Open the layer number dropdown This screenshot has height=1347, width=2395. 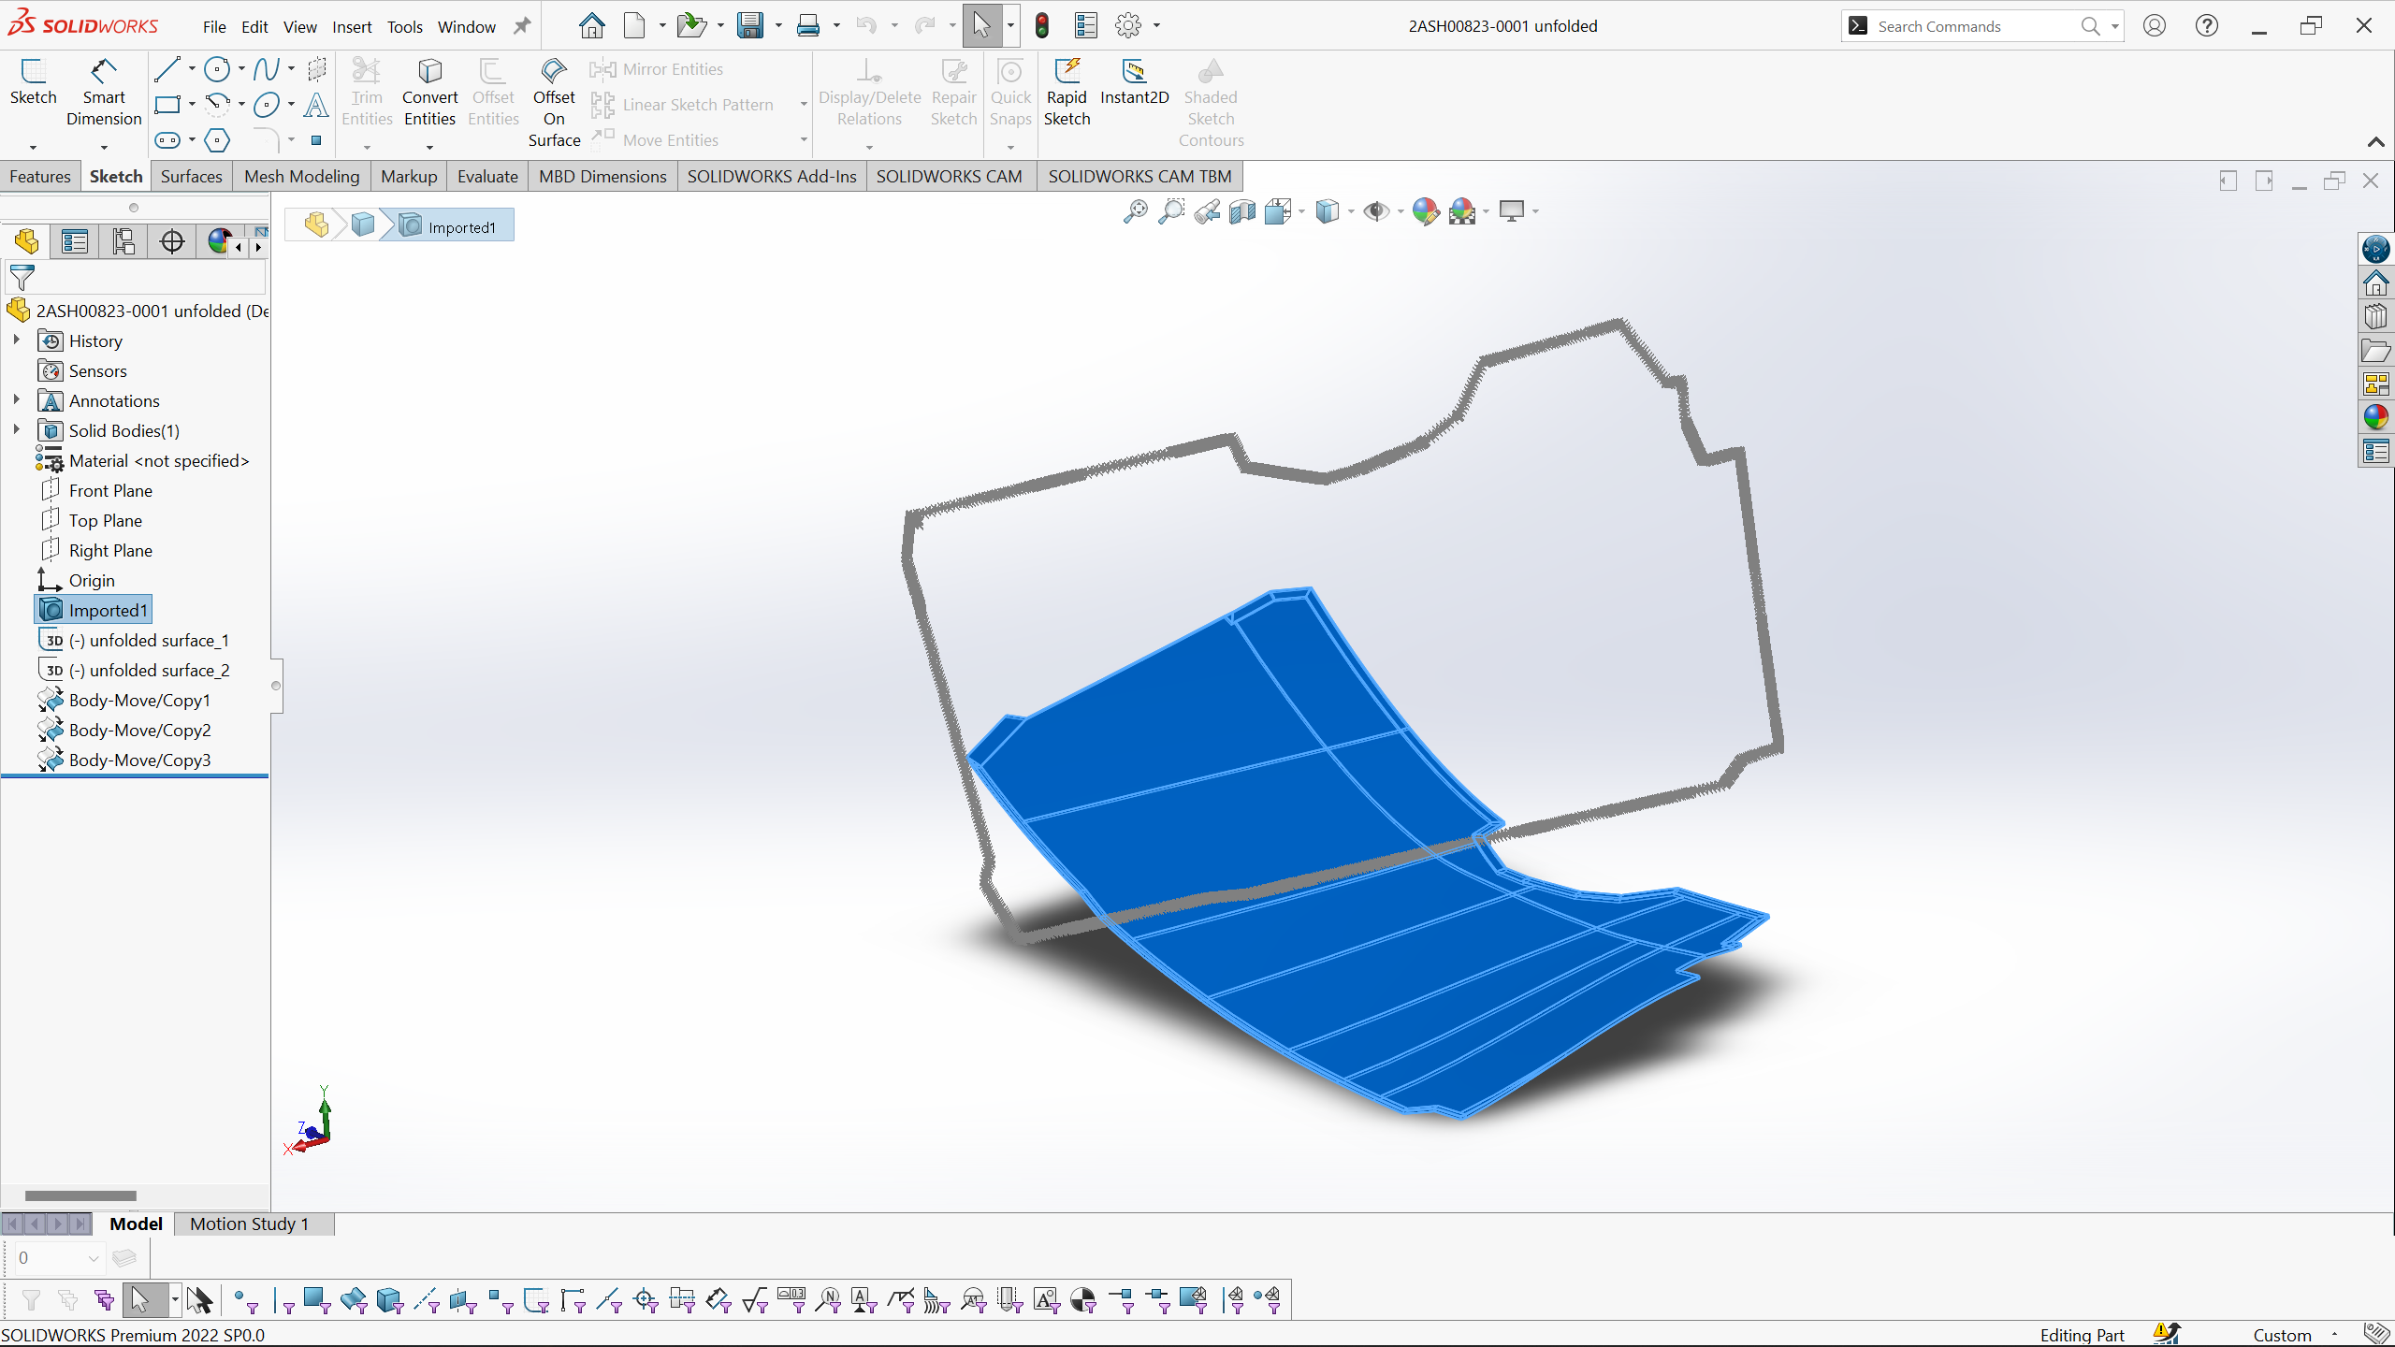[x=93, y=1258]
